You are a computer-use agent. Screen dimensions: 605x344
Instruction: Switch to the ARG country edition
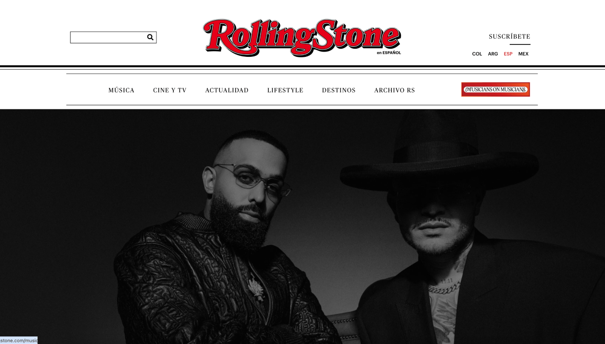493,54
